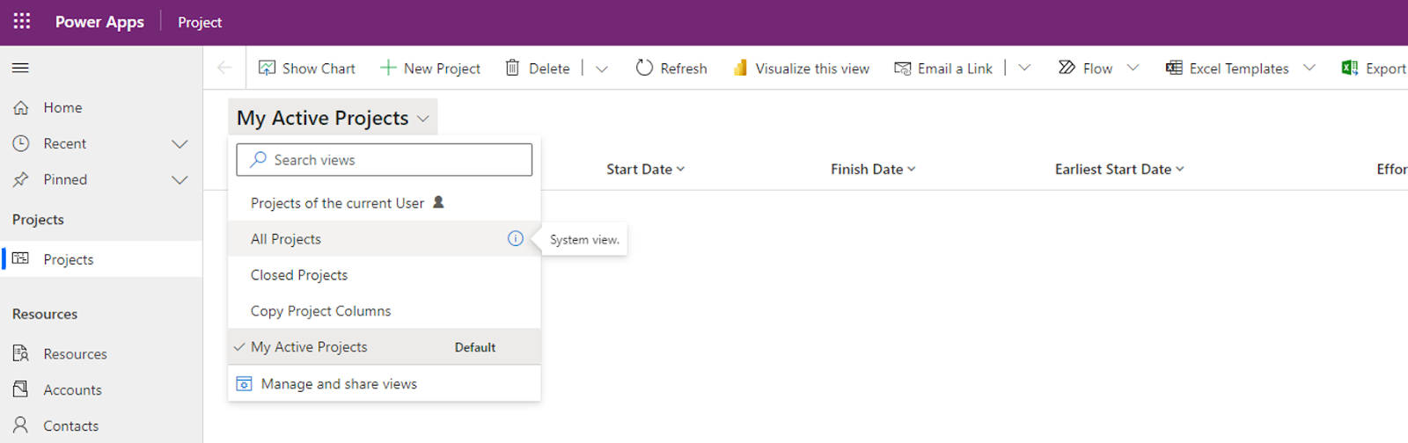Click the Effort column header
This screenshot has width=1408, height=443.
tap(1392, 169)
